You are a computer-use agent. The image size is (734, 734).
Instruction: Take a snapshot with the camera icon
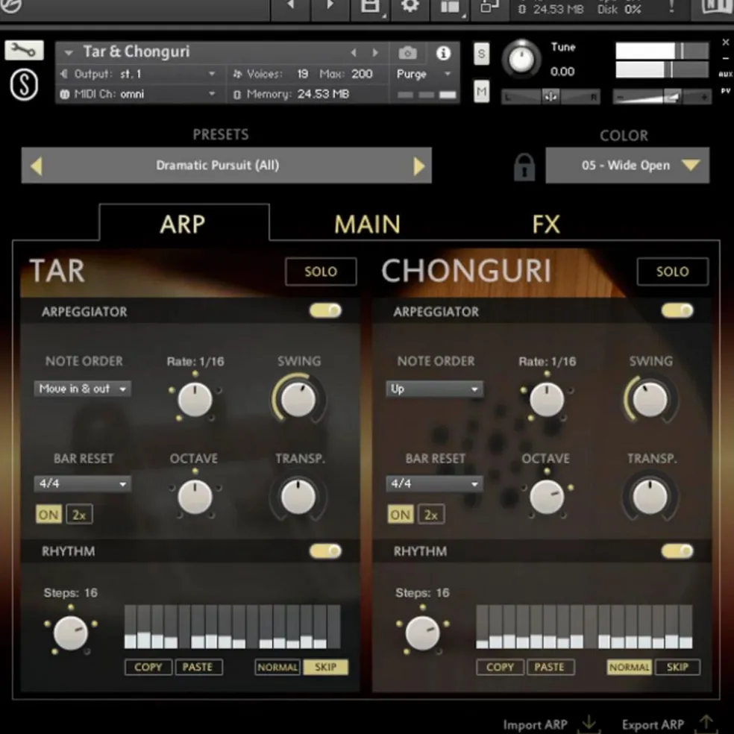pos(408,53)
